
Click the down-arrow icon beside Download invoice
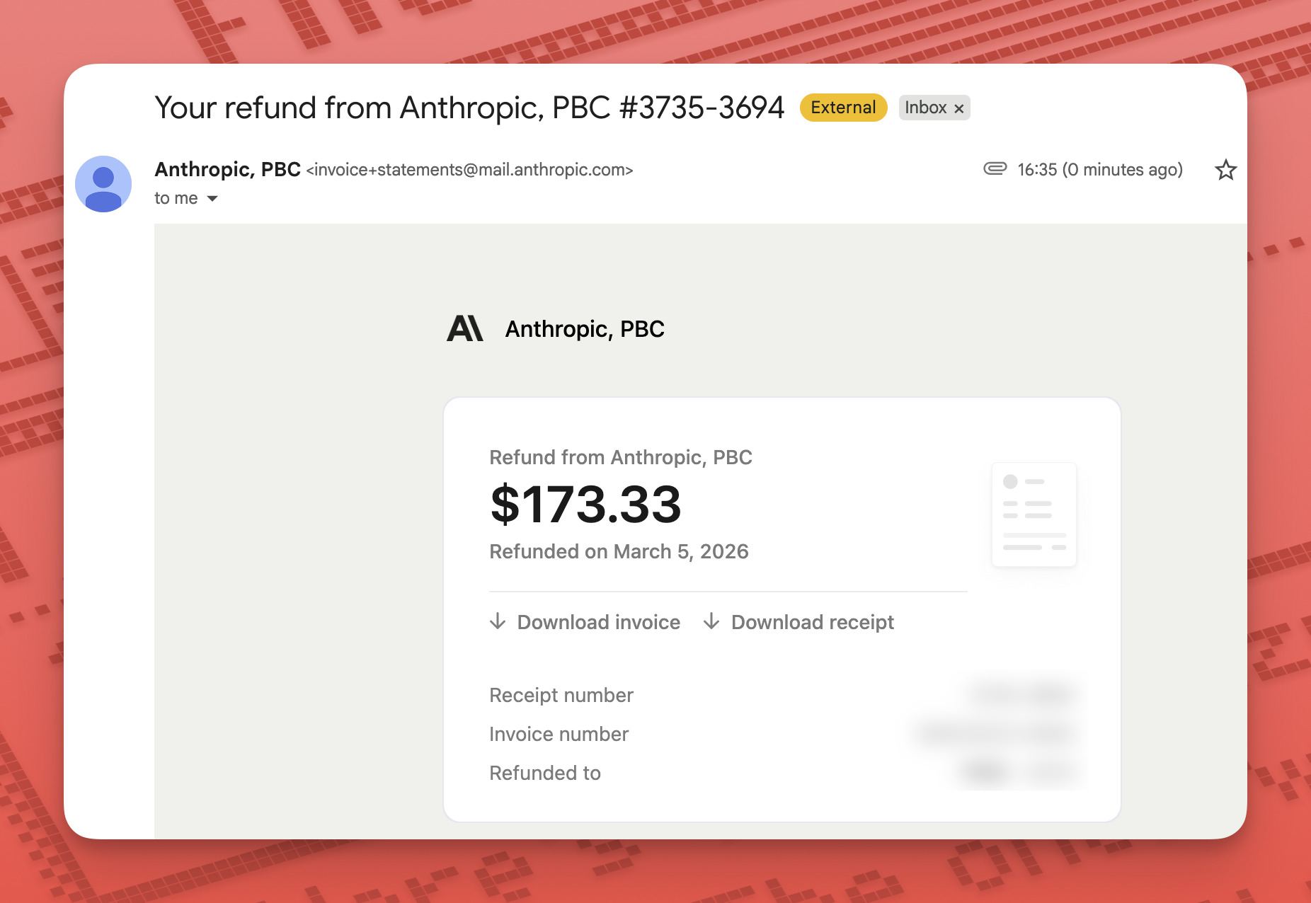[x=498, y=621]
